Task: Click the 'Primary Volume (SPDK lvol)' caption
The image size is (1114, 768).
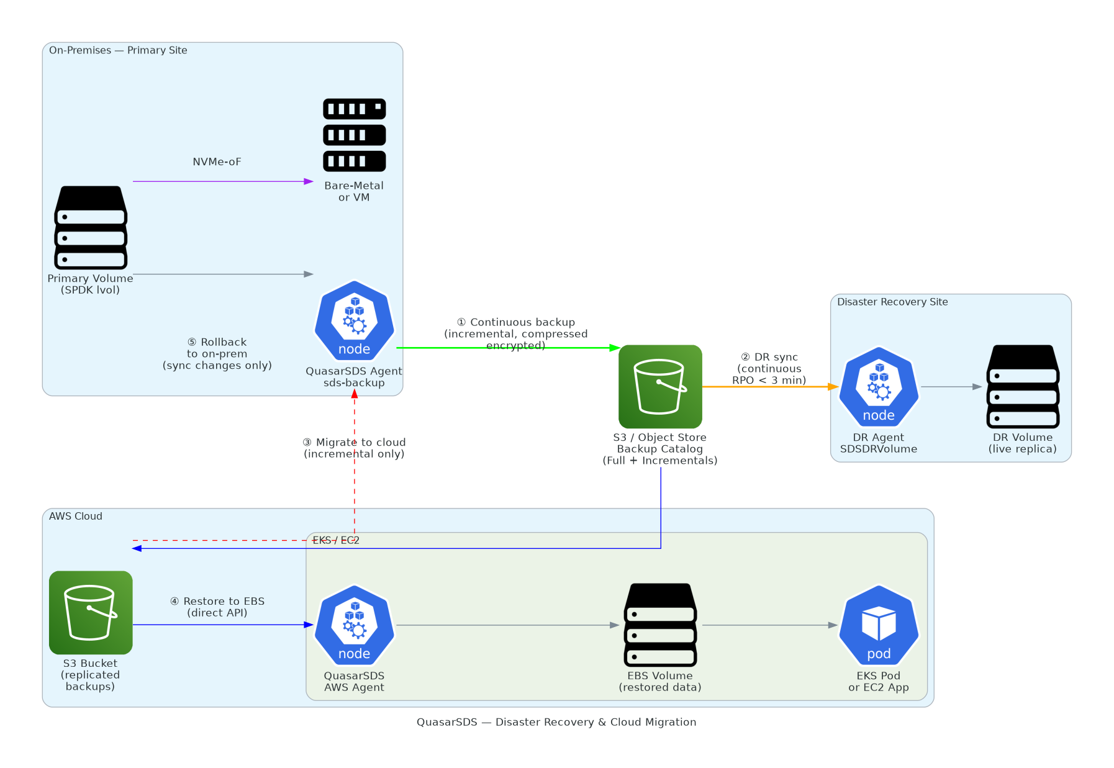Action: tap(91, 284)
